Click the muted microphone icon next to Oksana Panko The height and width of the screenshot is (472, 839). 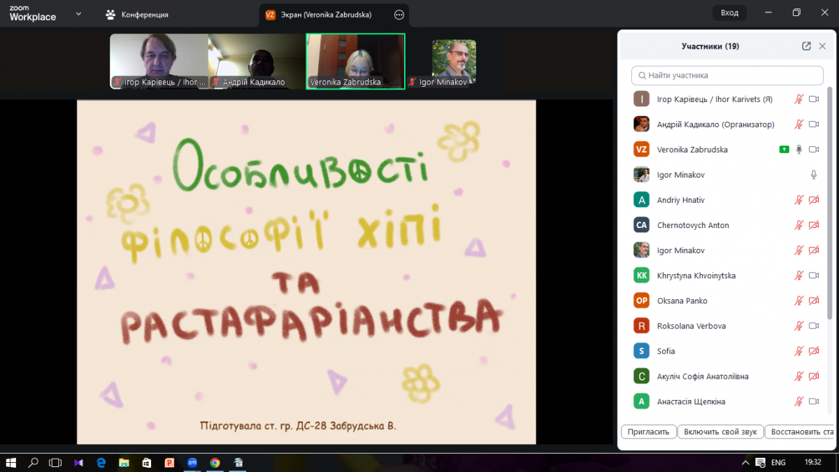point(798,300)
